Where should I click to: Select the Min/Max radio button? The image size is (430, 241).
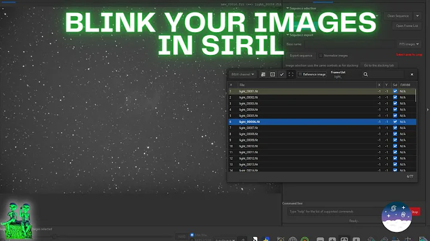point(192,234)
